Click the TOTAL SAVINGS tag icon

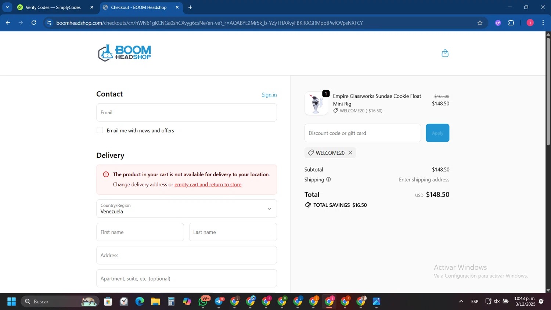pyautogui.click(x=307, y=205)
